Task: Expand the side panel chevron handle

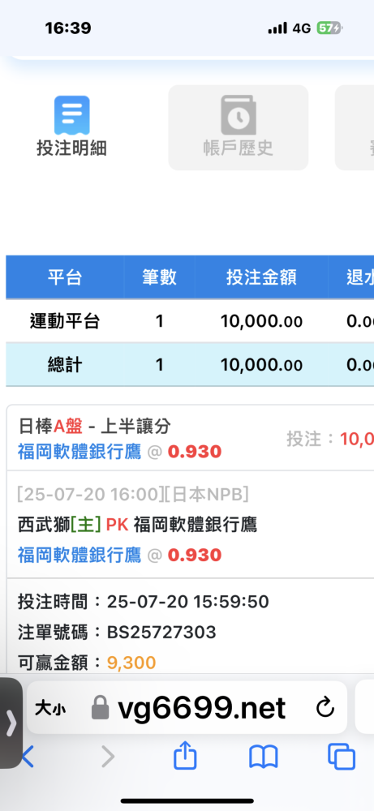Action: [x=11, y=723]
